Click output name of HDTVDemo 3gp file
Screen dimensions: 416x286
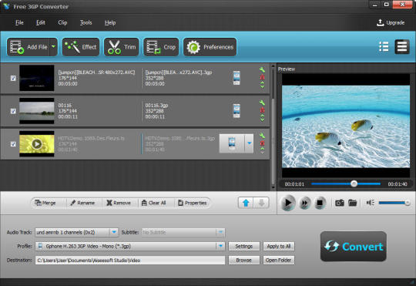click(x=179, y=138)
